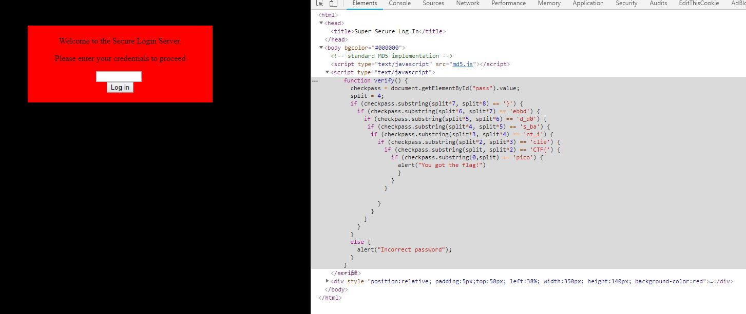Click the checkpass getElementById line

435,88
